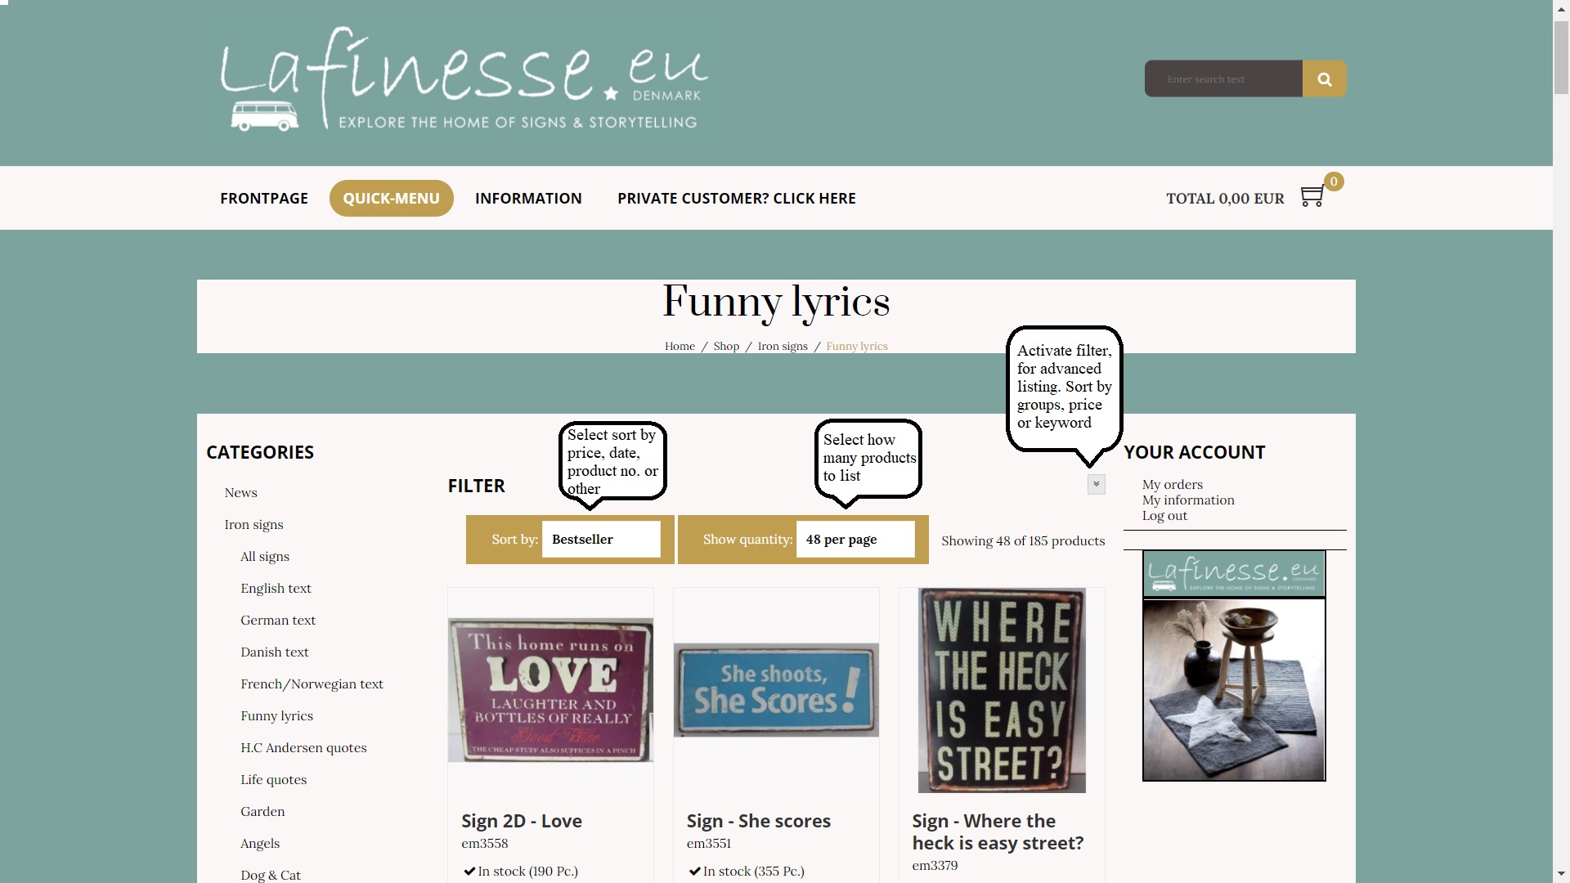This screenshot has height=883, width=1570.
Task: Select French/Norwegian text subcategory
Action: (312, 684)
